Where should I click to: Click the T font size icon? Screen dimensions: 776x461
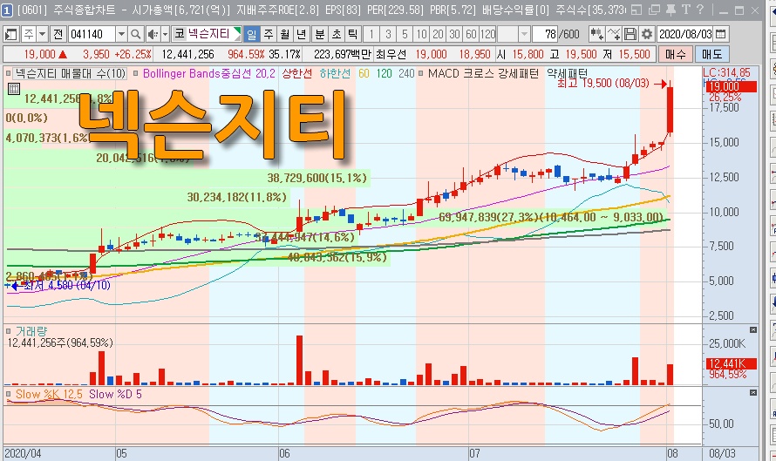pos(686,10)
